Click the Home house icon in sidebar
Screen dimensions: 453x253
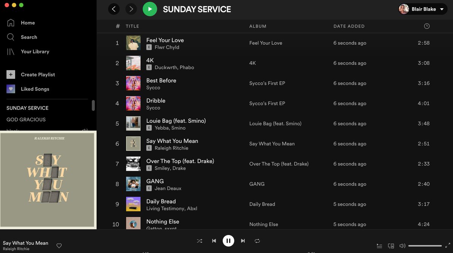(x=11, y=23)
